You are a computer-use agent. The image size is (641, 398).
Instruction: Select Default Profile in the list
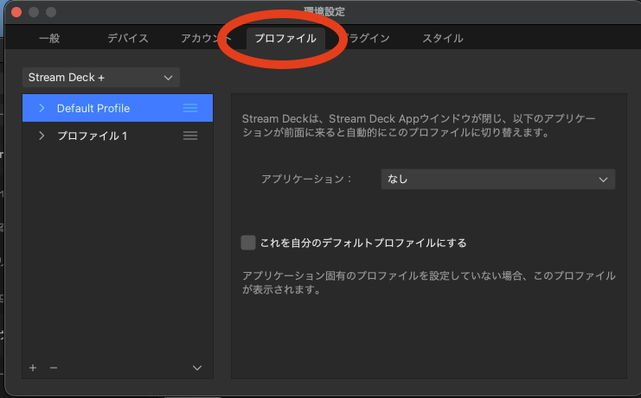(118, 108)
